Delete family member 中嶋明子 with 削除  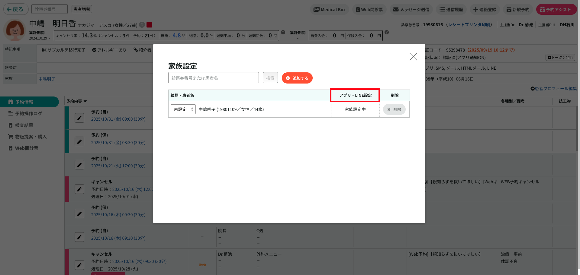click(x=394, y=109)
